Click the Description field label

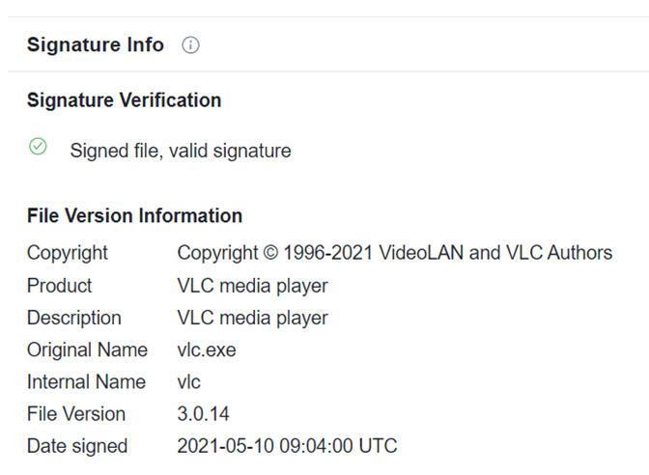74,318
